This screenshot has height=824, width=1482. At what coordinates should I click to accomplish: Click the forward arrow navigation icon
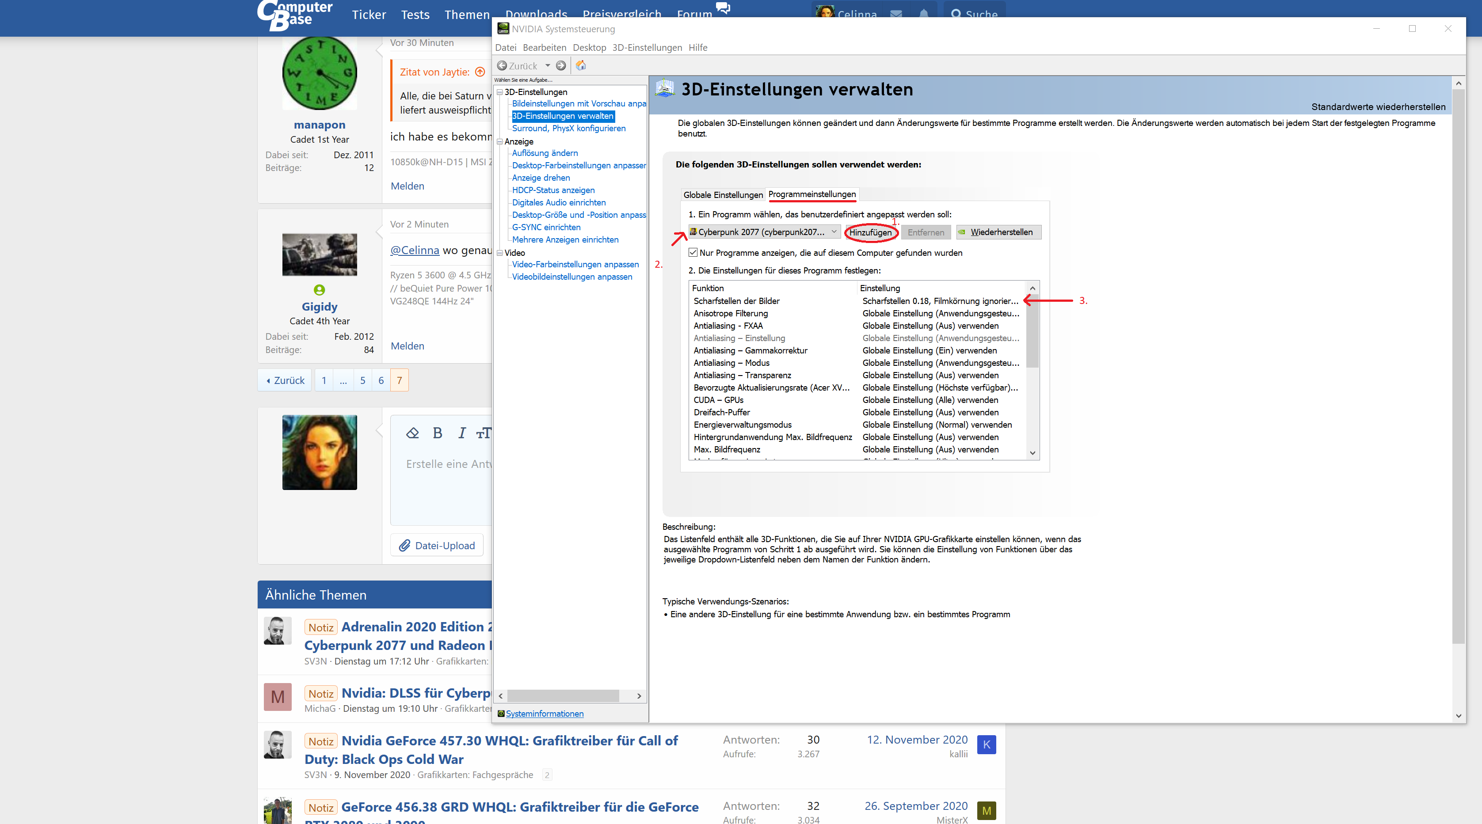point(561,65)
